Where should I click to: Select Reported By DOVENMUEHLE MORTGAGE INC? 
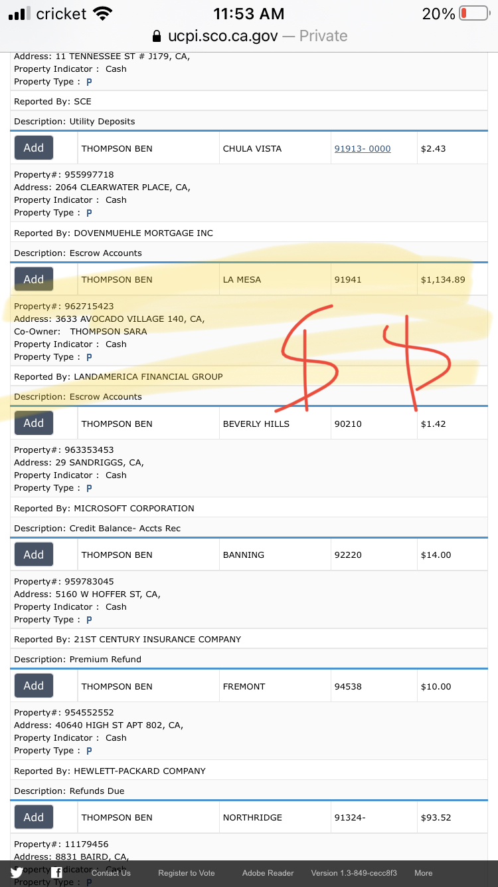coord(114,233)
